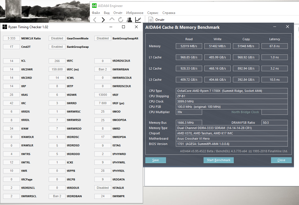Viewport: 299px width, 205px height.
Task: Click the L1 Cache Read 968.85 GB/s field
Action: click(189, 57)
